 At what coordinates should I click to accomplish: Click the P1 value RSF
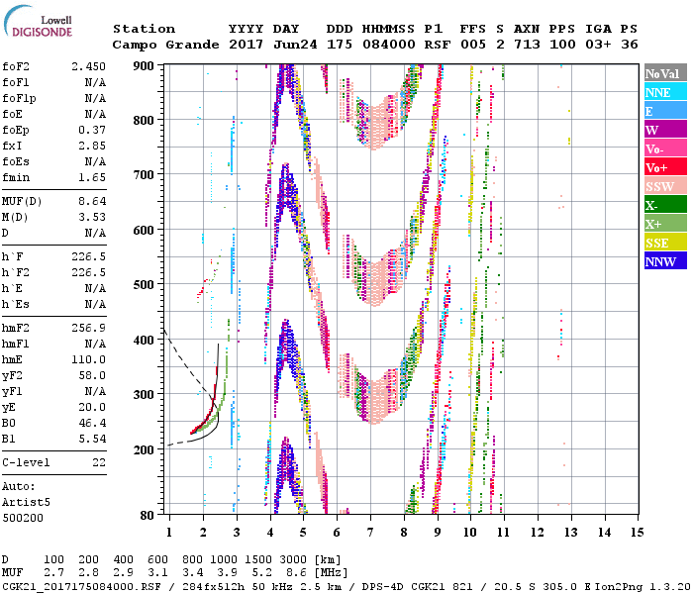[438, 45]
